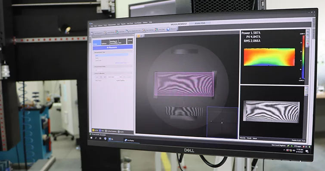This screenshot has height=171, width=325.
Task: Switch to the ANALYSIS tab
Action: [x=200, y=24]
